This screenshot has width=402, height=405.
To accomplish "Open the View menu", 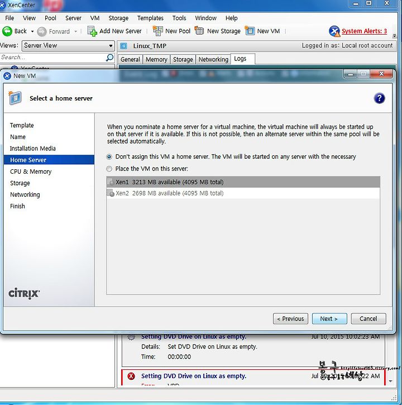I will point(29,18).
